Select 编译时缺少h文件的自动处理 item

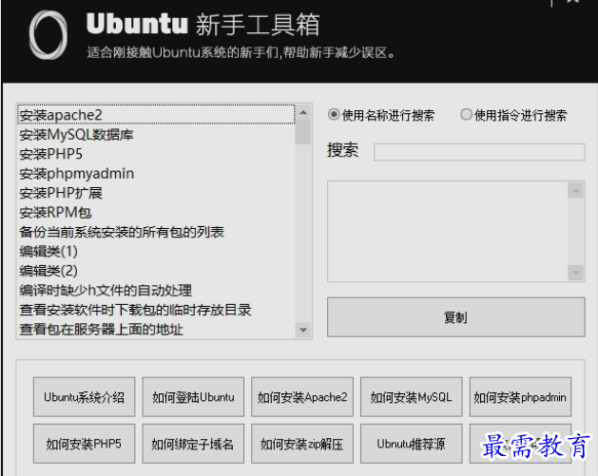pos(156,291)
